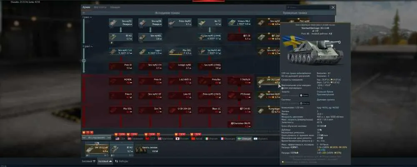This screenshot has width=417, height=167.
Task: Select the Vickers Mk.E vehicle card
Action: [x=239, y=22]
